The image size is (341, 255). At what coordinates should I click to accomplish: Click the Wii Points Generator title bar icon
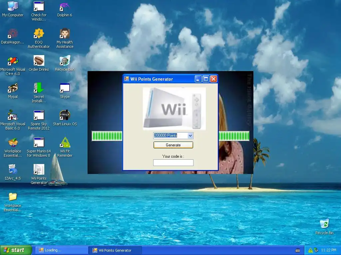[x=126, y=79]
